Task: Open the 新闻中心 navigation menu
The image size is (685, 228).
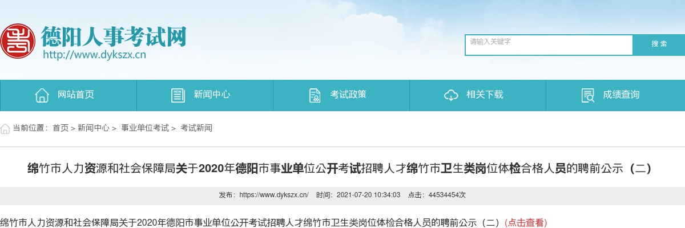Action: 205,95
